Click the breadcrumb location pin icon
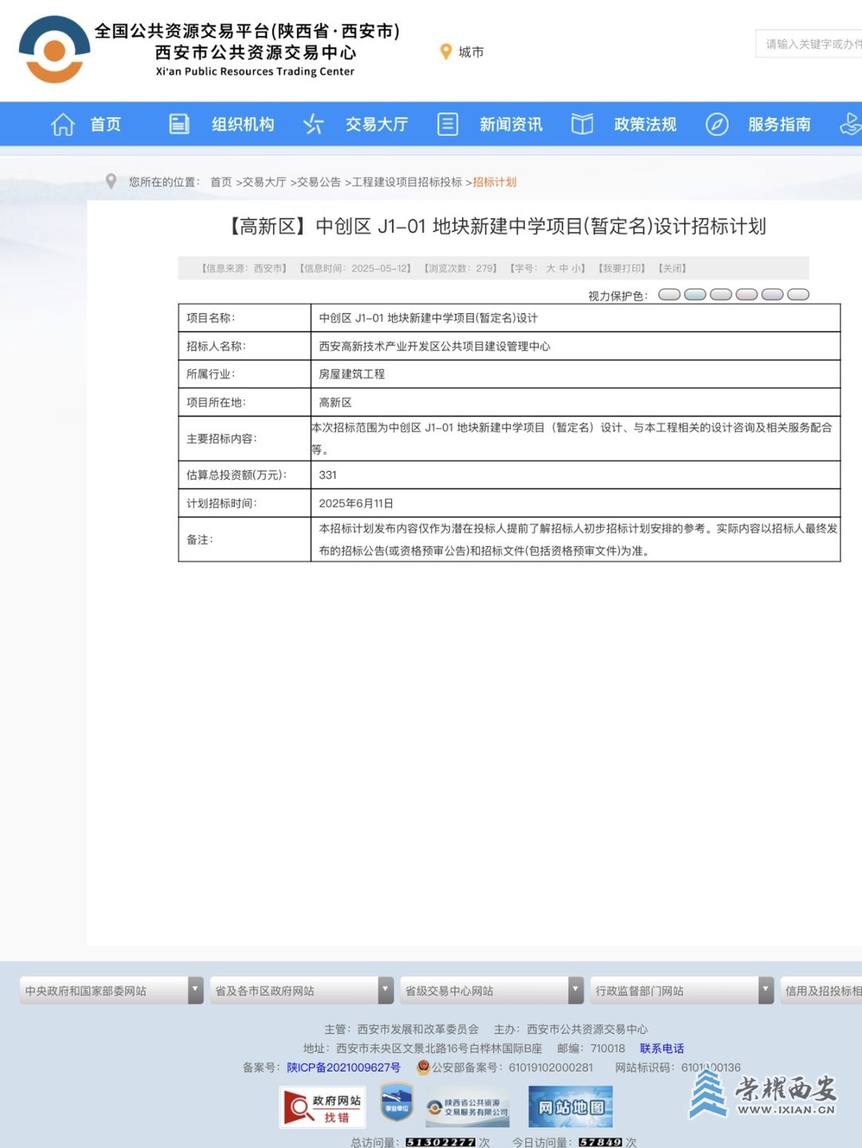The width and height of the screenshot is (862, 1148). point(111,182)
